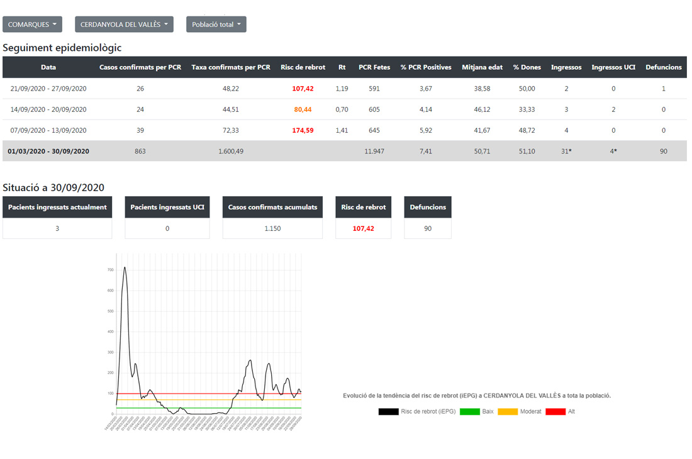This screenshot has height=459, width=692.
Task: Click the Pacients ingressats actualment card header
Action: coord(57,207)
